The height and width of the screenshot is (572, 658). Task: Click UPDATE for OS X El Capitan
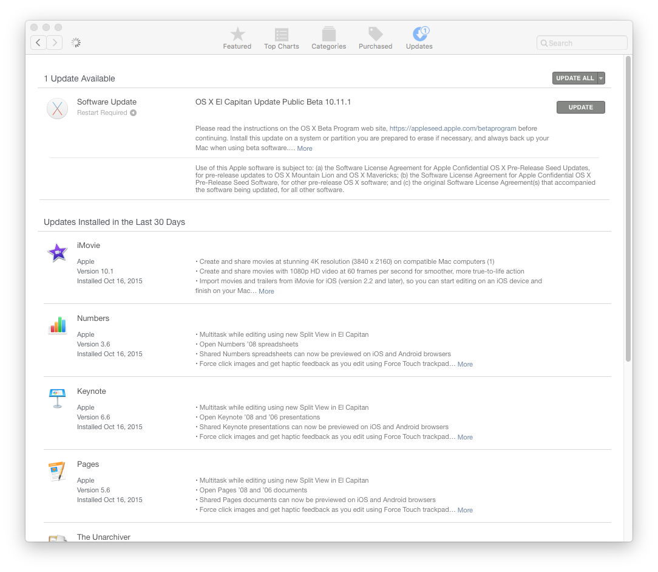[581, 107]
